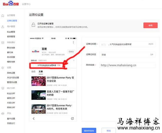Click the 百度 account name in preview
The image size is (162, 133).
44,49
